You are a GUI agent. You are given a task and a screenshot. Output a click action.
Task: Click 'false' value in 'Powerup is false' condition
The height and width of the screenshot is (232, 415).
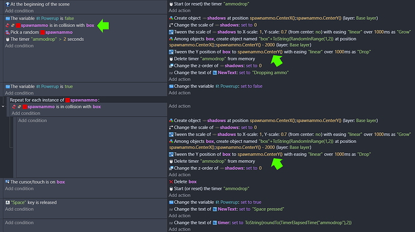click(x=69, y=19)
